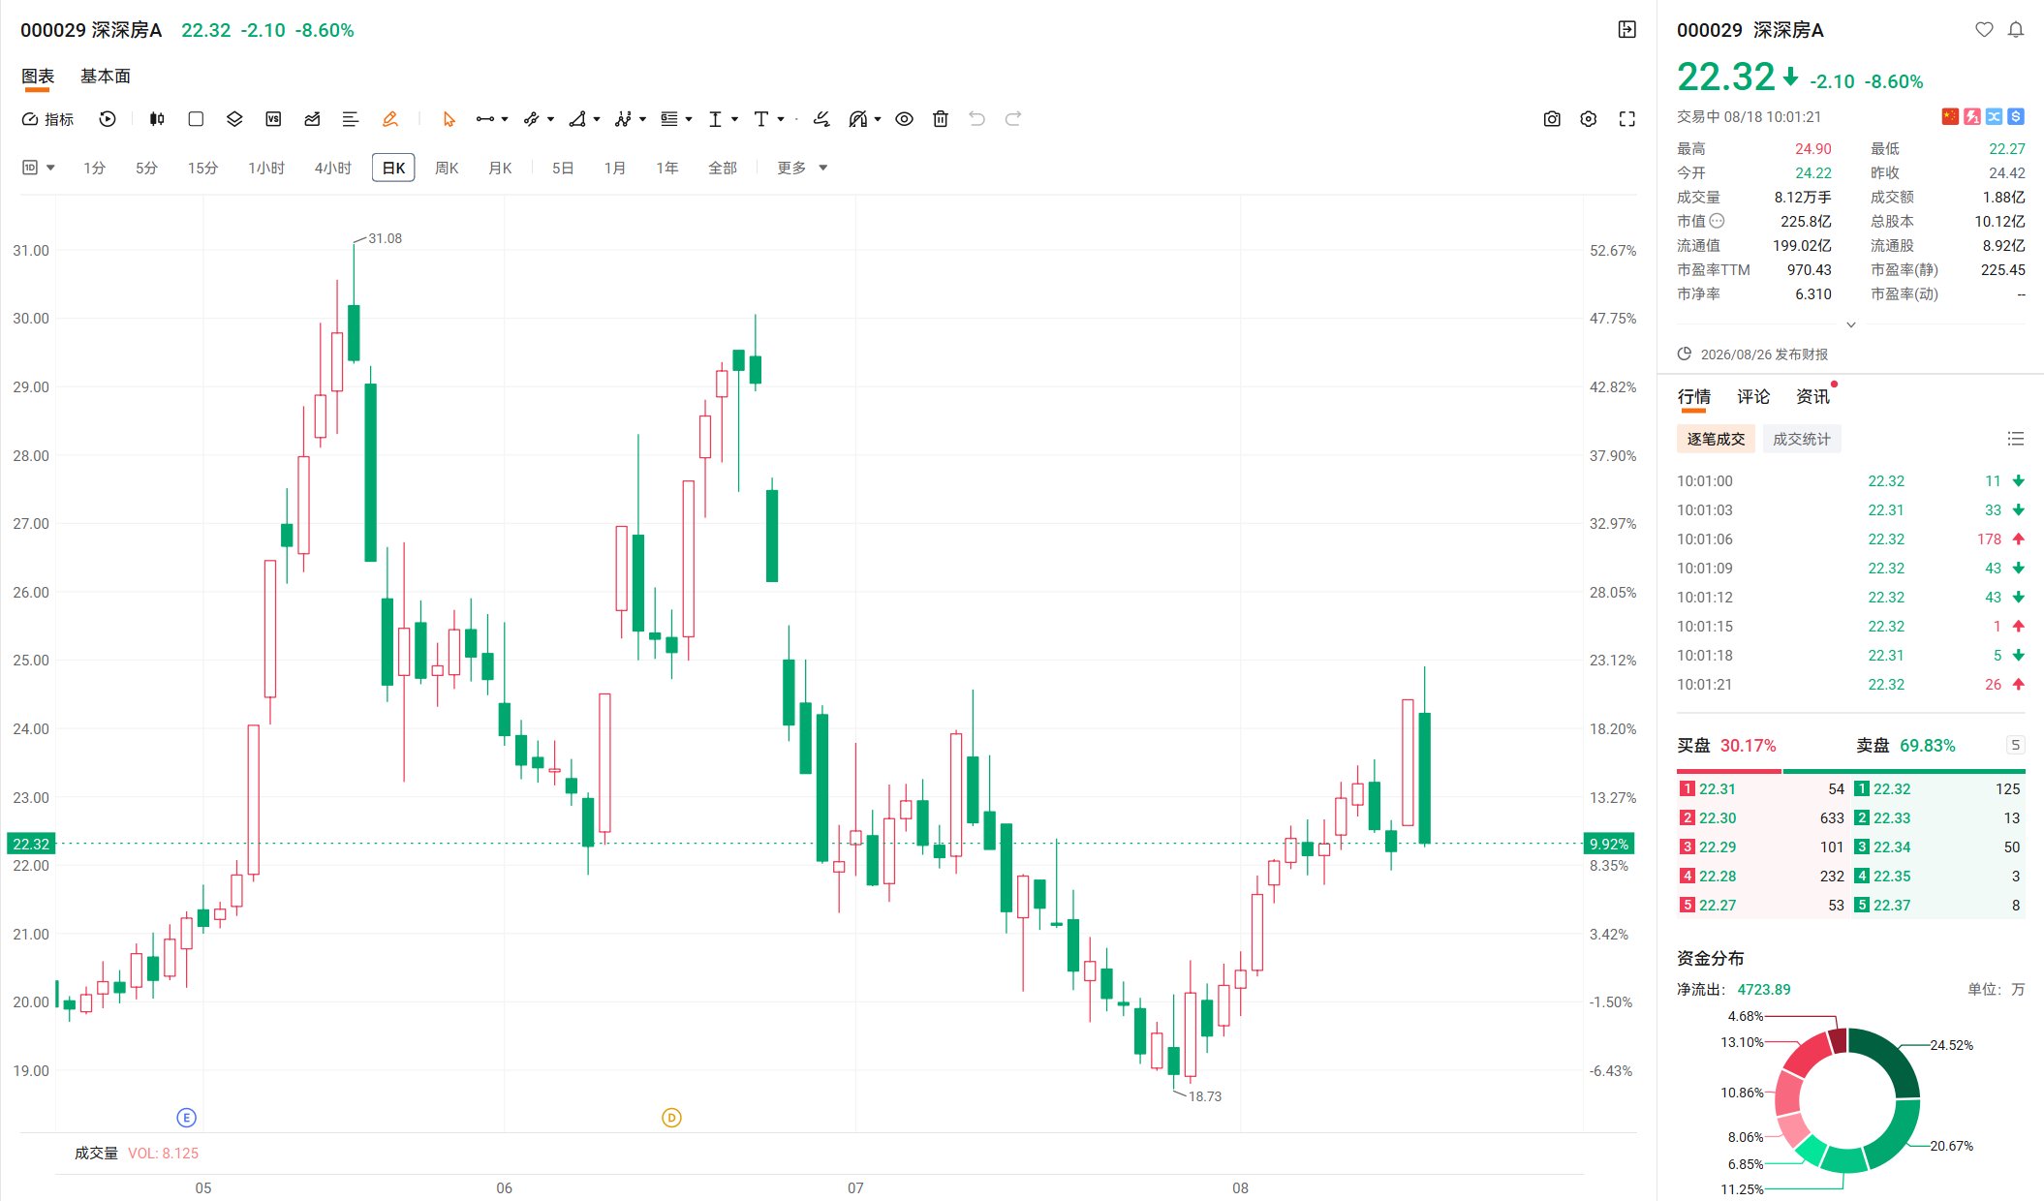2044x1201 pixels.
Task: Open the 指标 indicators panel
Action: coord(48,119)
